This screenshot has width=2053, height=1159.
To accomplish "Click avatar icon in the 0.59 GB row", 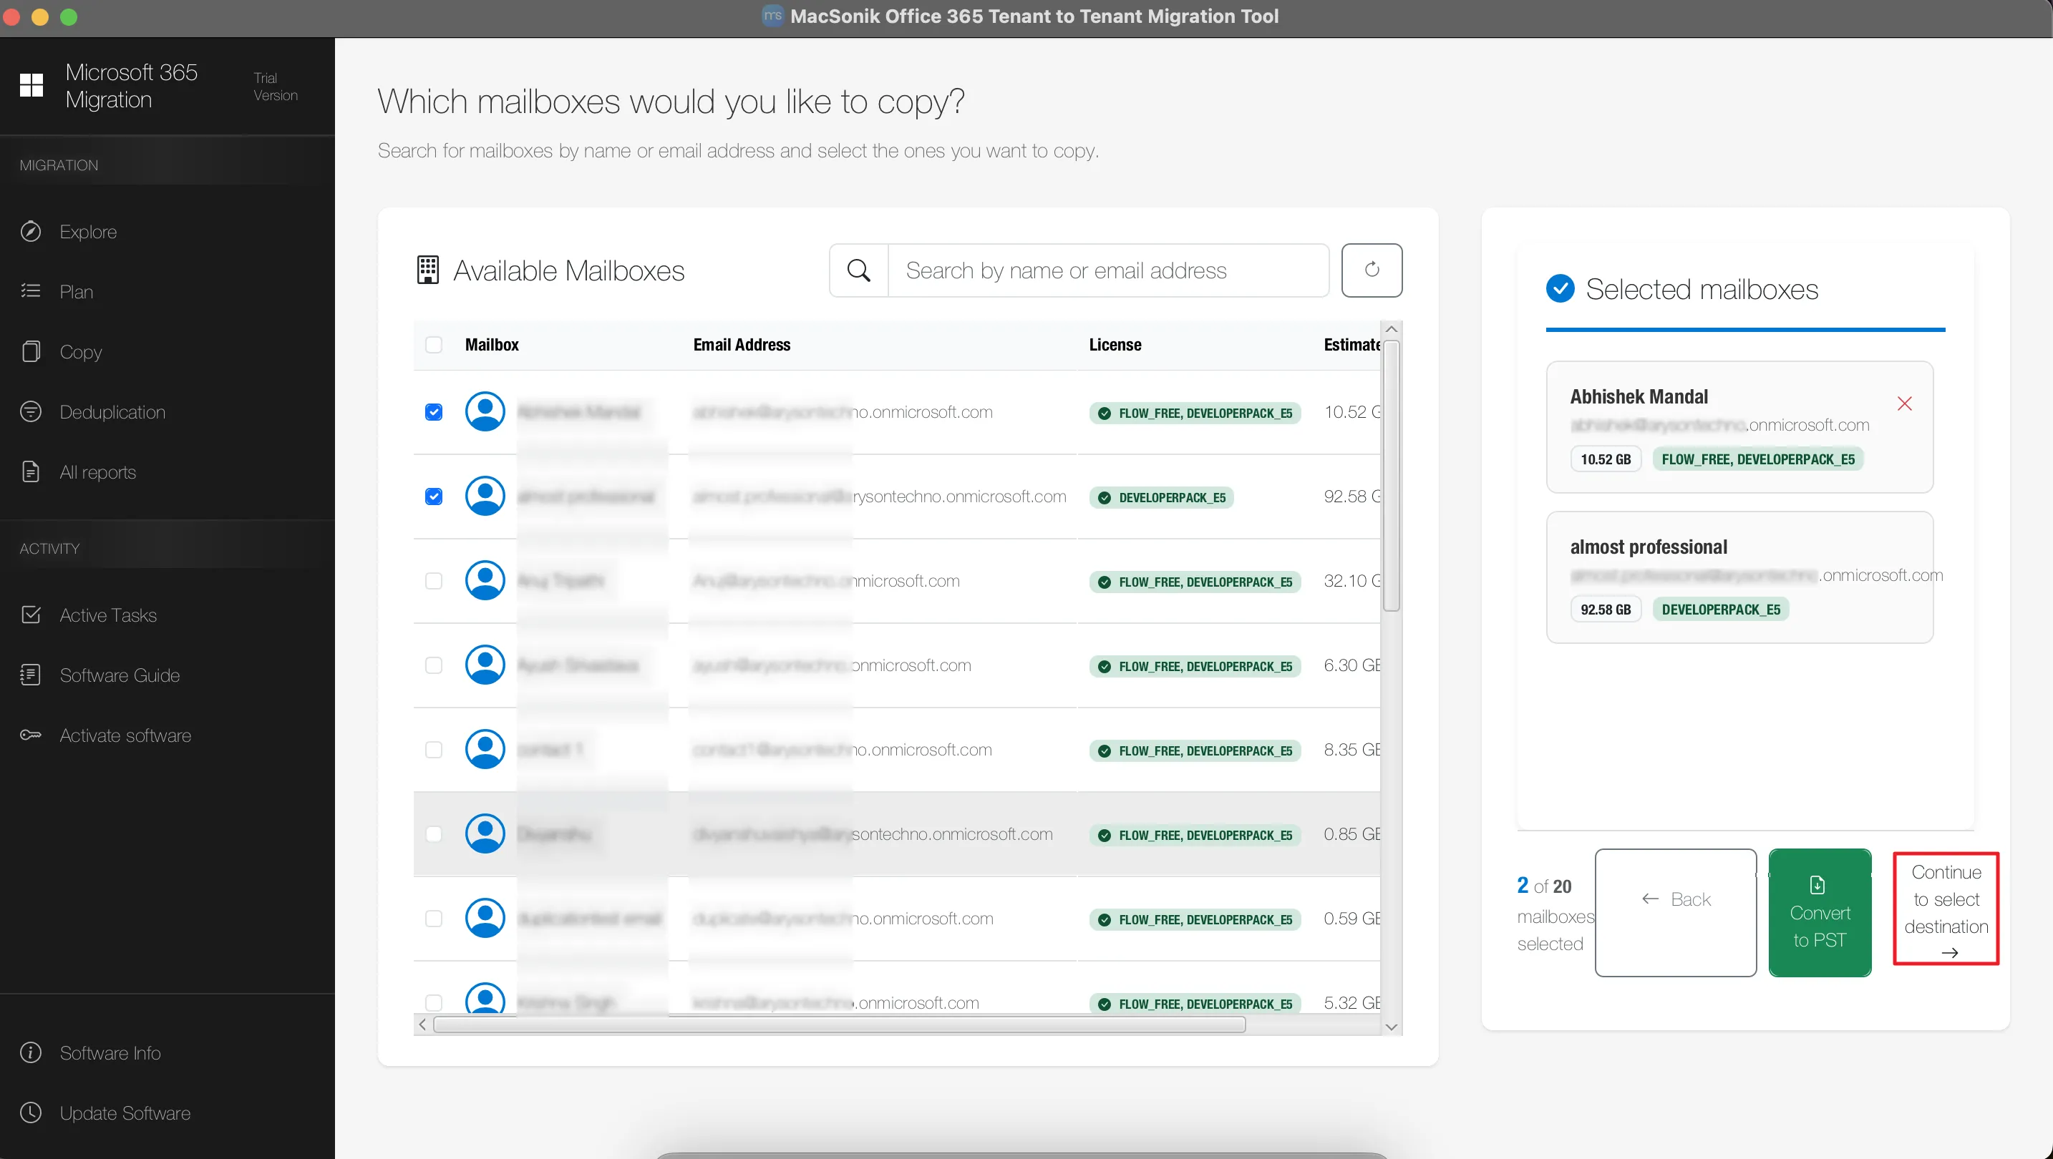I will pos(485,919).
